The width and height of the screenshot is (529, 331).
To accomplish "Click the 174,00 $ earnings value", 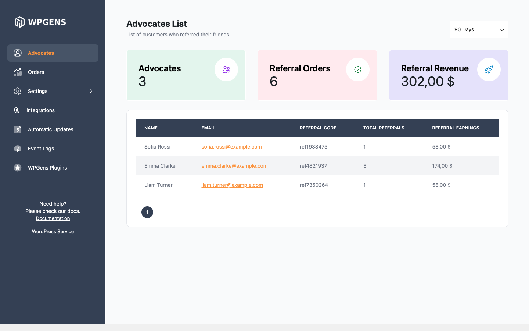I will point(442,166).
